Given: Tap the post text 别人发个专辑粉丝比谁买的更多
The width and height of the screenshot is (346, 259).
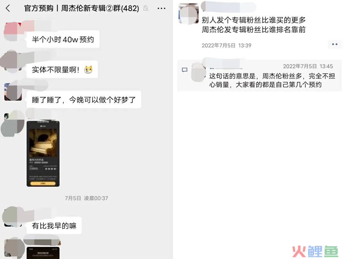Looking at the screenshot, I should pyautogui.click(x=254, y=20).
